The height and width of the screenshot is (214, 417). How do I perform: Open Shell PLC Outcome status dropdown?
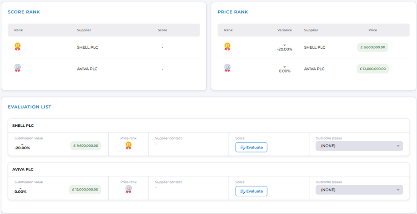click(x=359, y=146)
